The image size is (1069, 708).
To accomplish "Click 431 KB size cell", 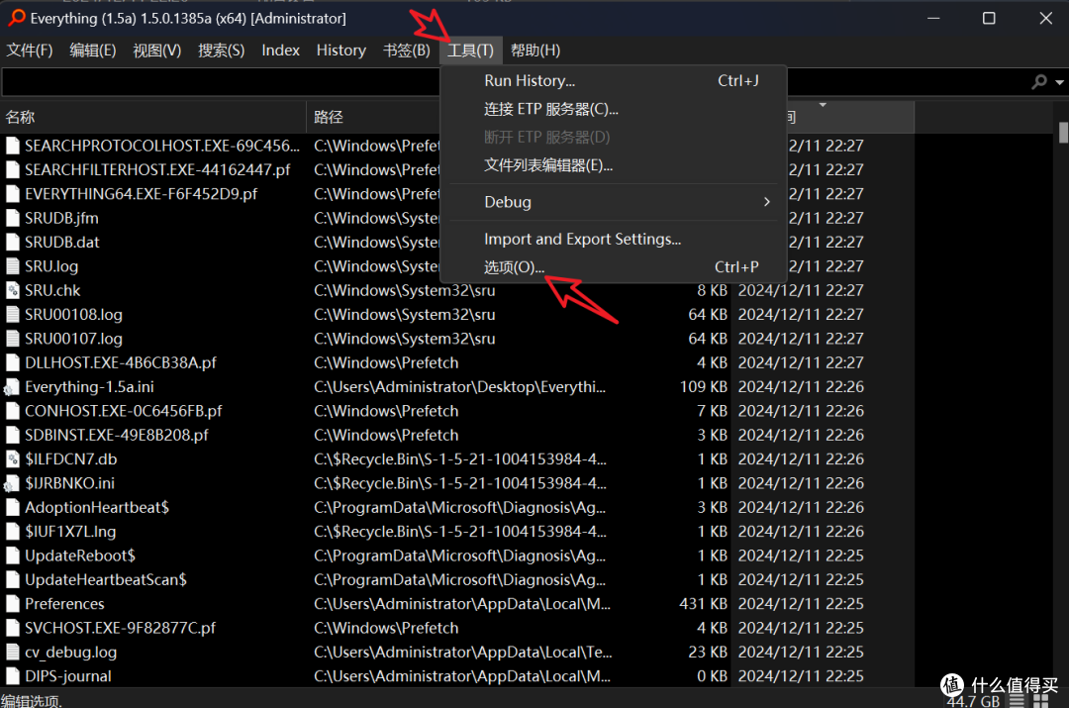I will [704, 604].
